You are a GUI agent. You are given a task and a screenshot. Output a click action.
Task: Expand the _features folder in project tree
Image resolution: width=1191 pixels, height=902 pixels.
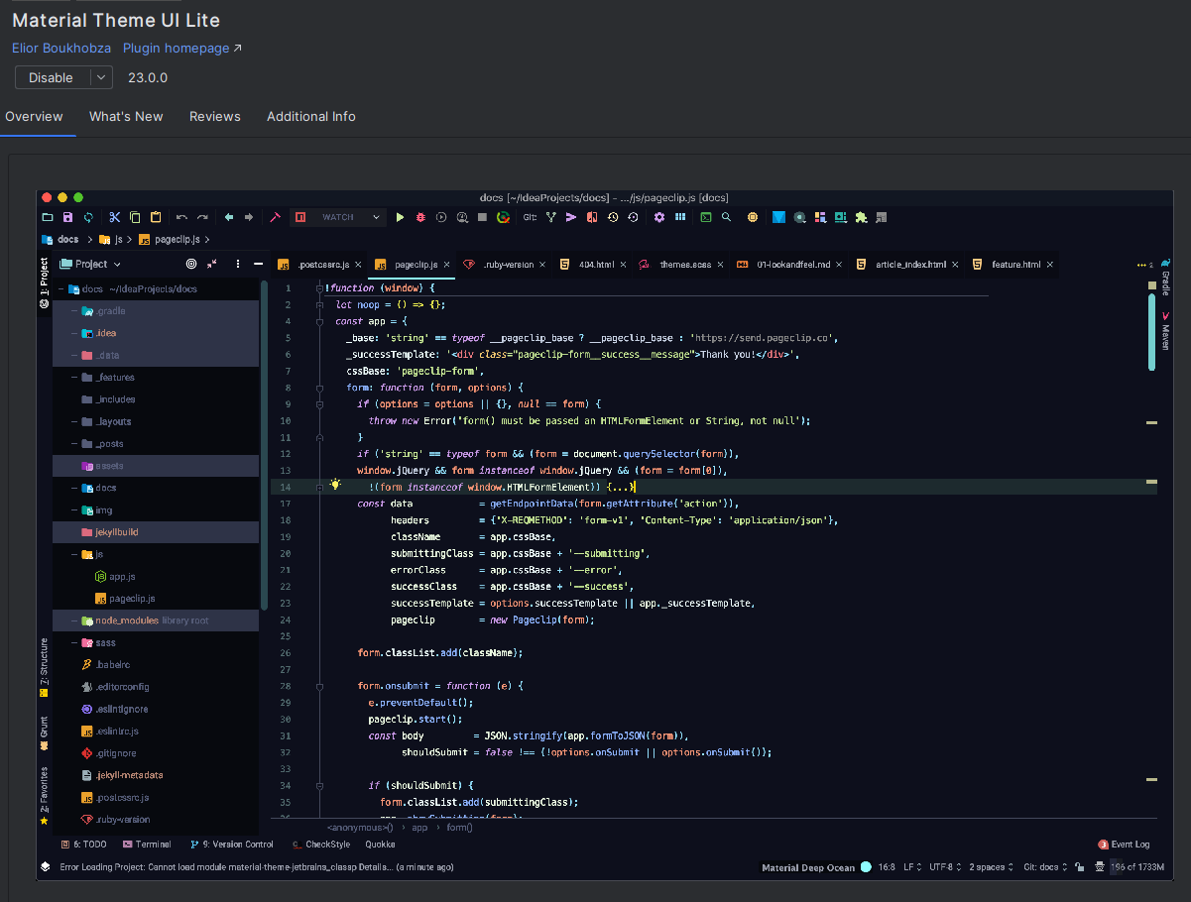[x=75, y=378]
